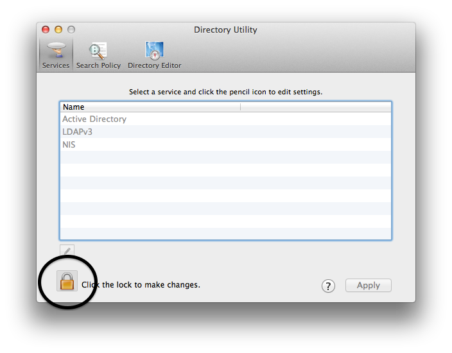This screenshot has width=452, height=353.
Task: Click the "Click the lock to make changes" text
Action: pos(141,284)
